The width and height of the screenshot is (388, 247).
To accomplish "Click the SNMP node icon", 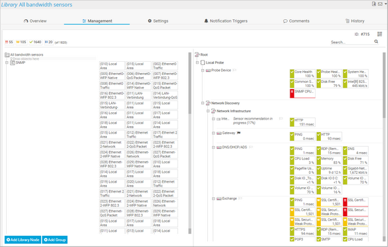I will pyautogui.click(x=13, y=63).
